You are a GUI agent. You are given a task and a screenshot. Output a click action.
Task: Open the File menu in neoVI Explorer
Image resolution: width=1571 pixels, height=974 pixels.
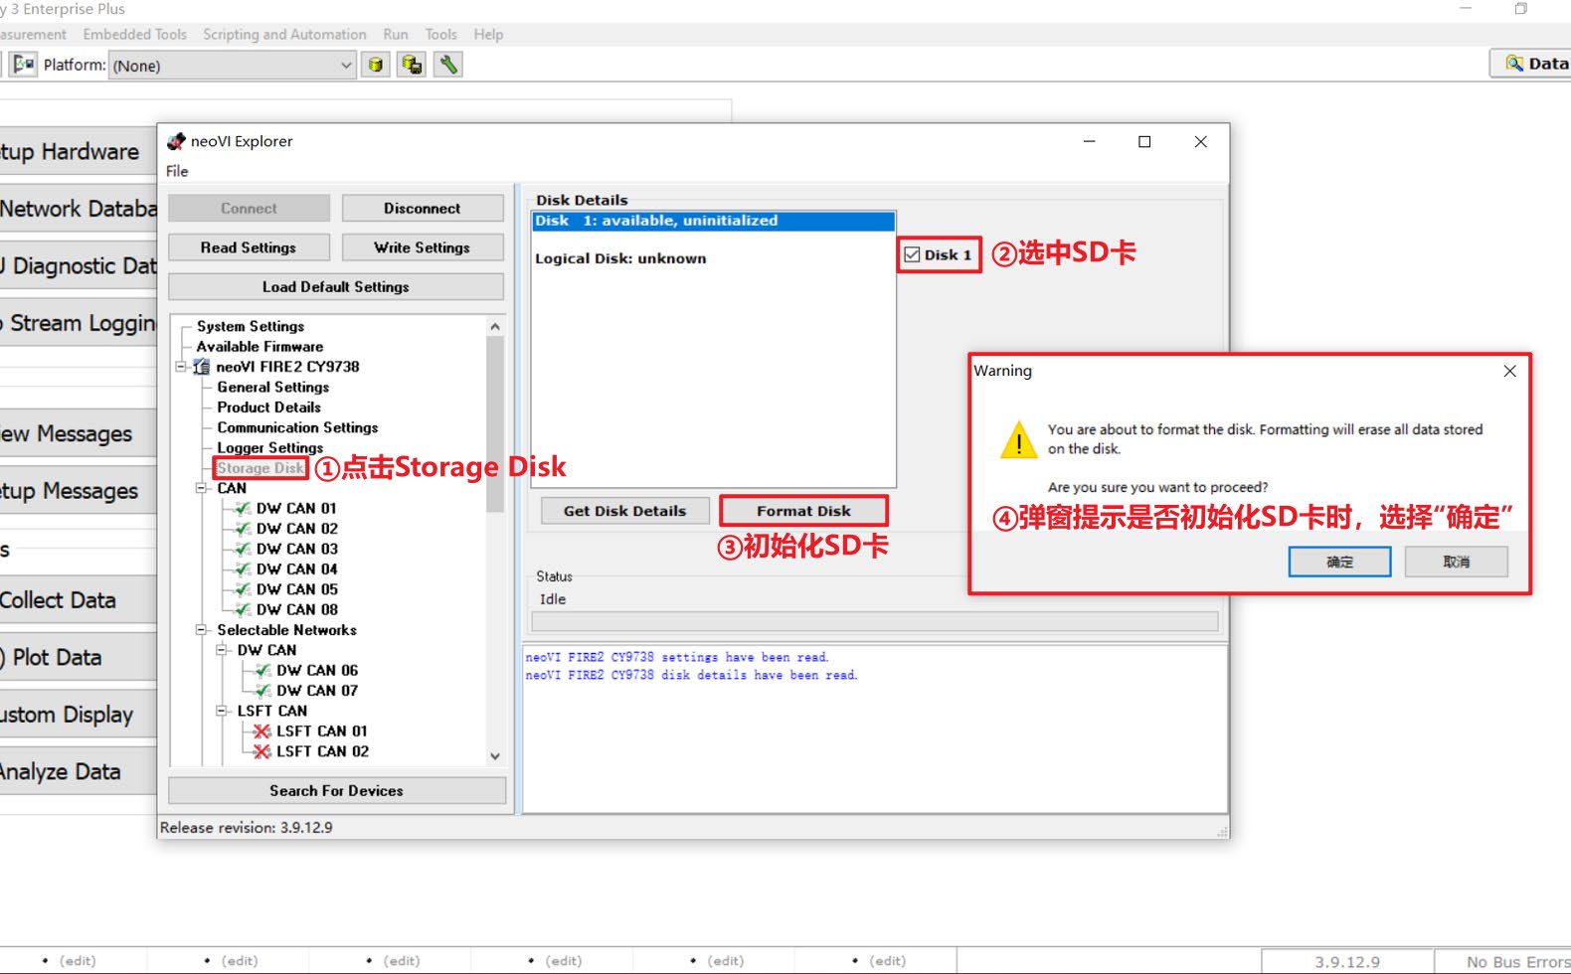click(177, 171)
